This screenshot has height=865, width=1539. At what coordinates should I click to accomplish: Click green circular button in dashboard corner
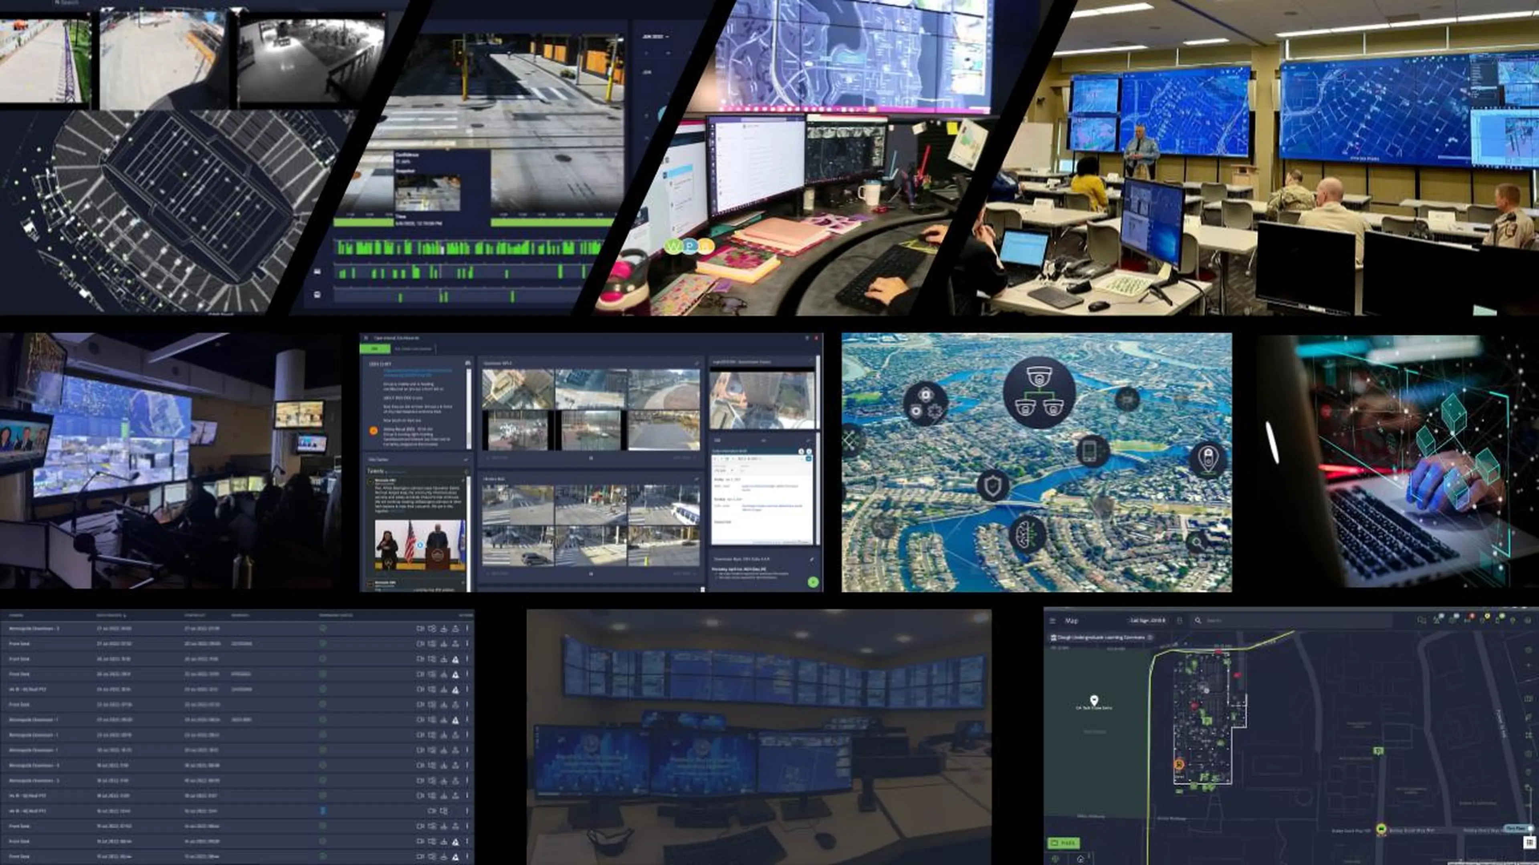pos(812,582)
